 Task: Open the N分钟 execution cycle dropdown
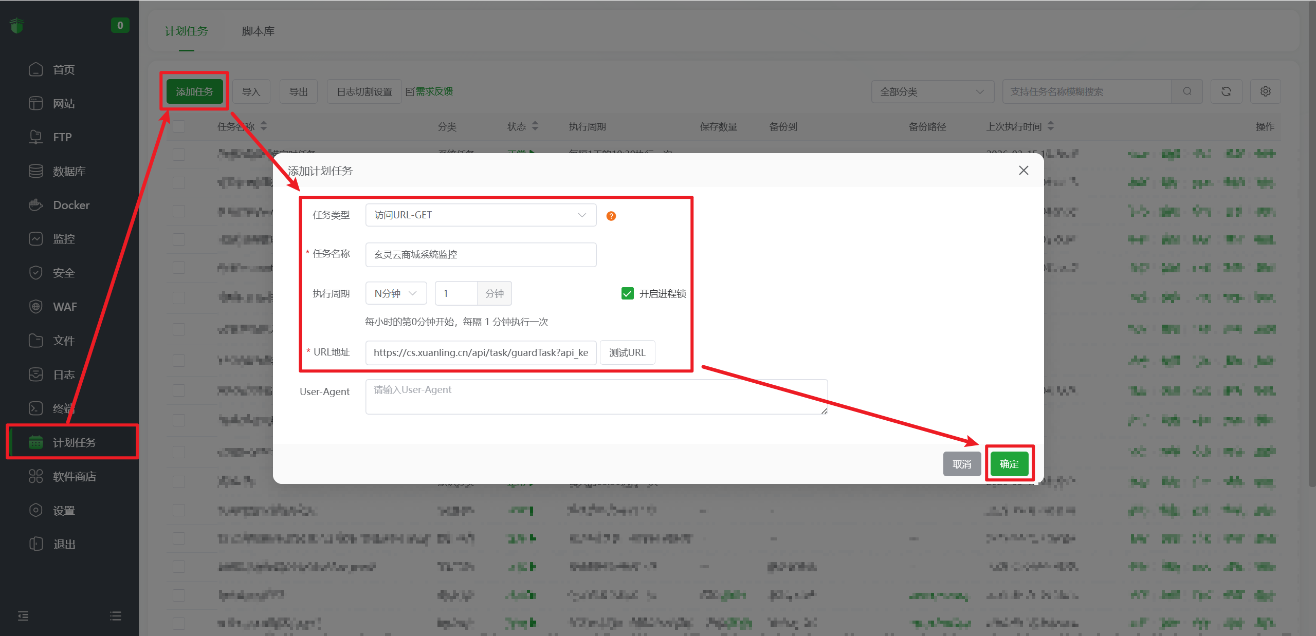click(395, 293)
